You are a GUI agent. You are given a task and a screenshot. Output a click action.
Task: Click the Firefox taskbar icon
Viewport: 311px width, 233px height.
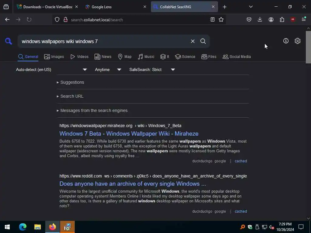[x=52, y=227]
